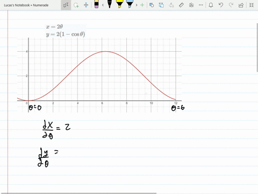Click the Ink to Text icon

(171, 5)
